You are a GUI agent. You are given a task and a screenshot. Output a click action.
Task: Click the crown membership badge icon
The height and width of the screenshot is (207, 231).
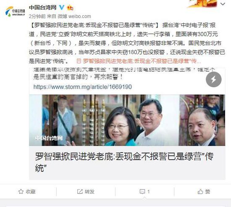click(70, 8)
